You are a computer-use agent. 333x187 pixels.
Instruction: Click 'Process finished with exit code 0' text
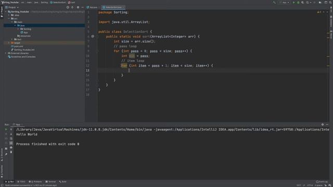point(47,144)
